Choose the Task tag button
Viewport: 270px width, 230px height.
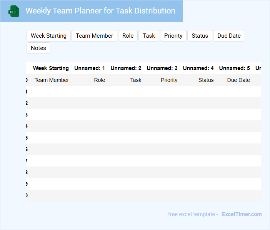tap(149, 36)
